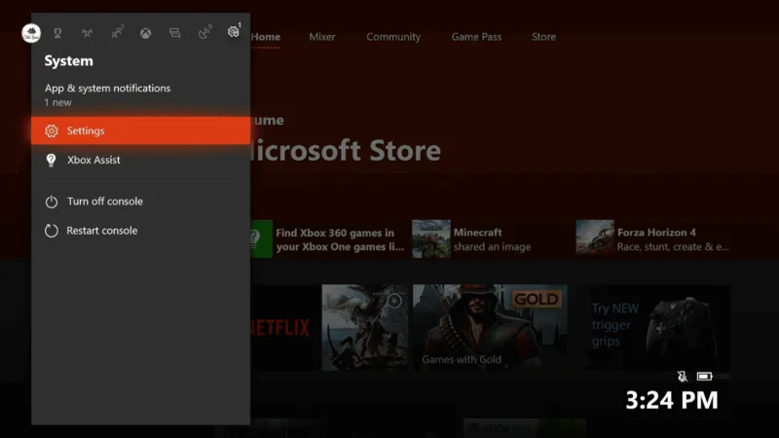The width and height of the screenshot is (779, 438).
Task: Open Xbox Assist
Action: click(140, 160)
